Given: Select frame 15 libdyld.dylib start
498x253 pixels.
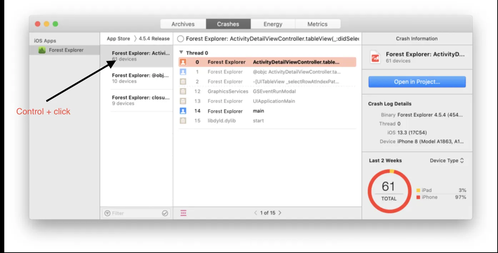Looking at the screenshot, I should pos(267,120).
